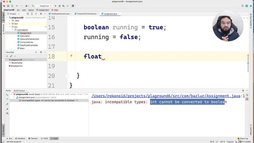The width and height of the screenshot is (254, 143).
Task: Switch to the DataTypeExamples.java editor tab
Action: 60,14
